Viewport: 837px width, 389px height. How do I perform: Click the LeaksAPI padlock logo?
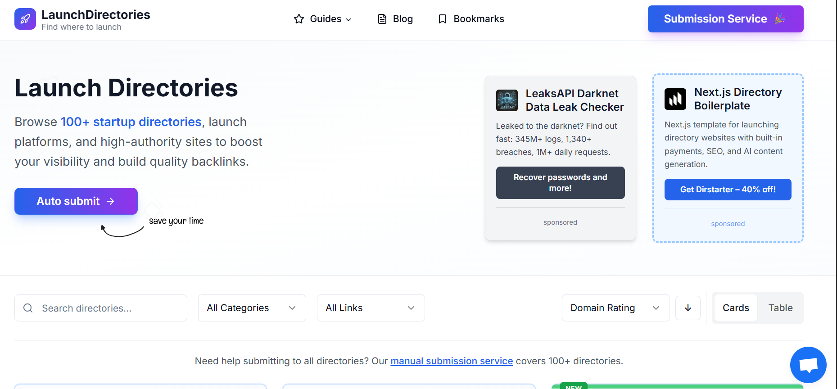pos(507,100)
